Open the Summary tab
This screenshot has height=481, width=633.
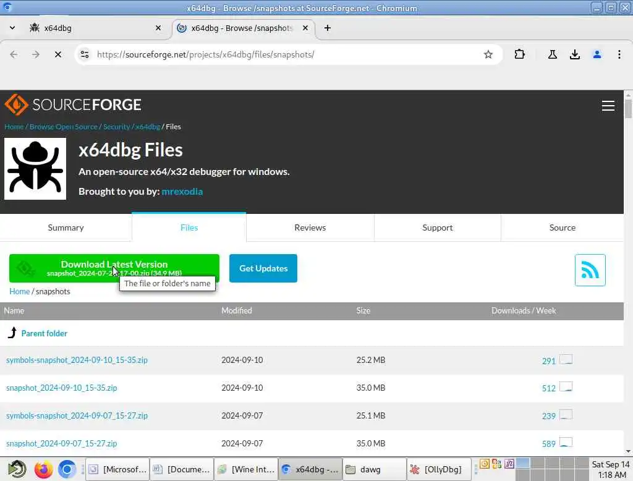point(66,228)
